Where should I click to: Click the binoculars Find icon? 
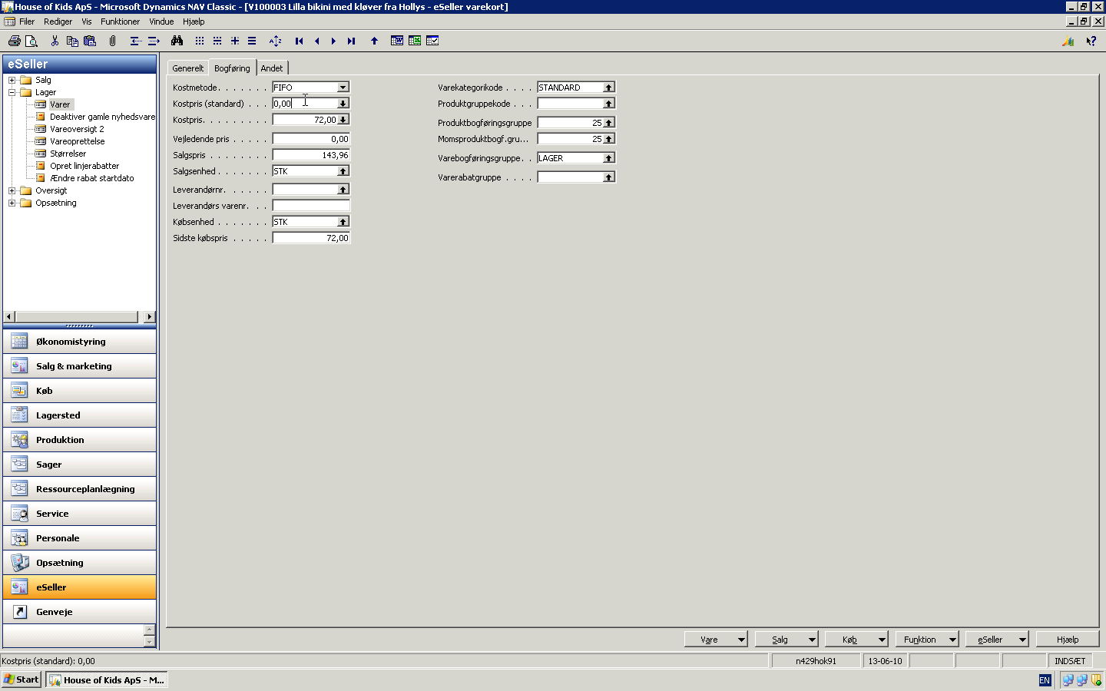[x=177, y=41]
